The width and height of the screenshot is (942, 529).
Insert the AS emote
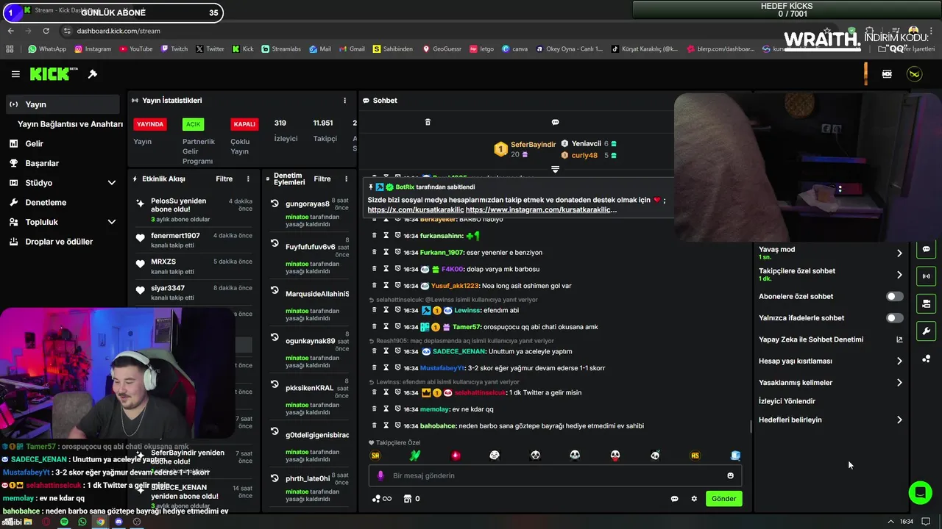click(x=695, y=456)
